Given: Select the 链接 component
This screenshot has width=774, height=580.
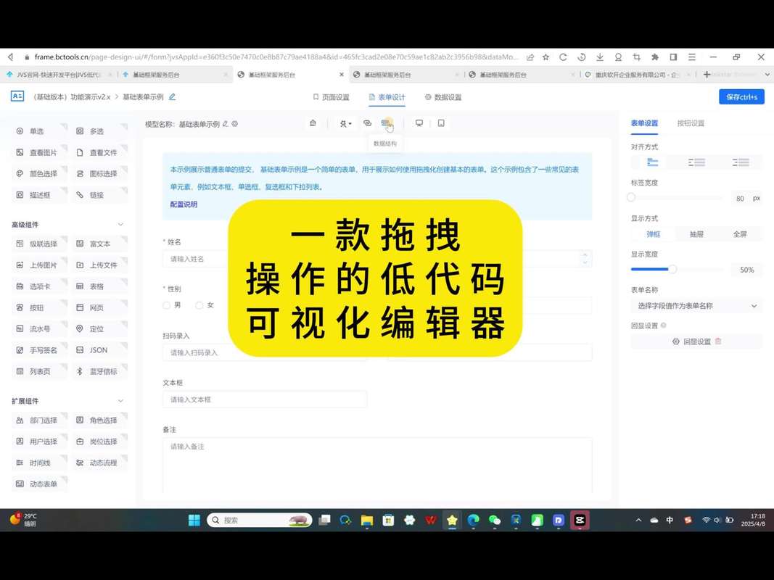Looking at the screenshot, I should click(x=99, y=195).
